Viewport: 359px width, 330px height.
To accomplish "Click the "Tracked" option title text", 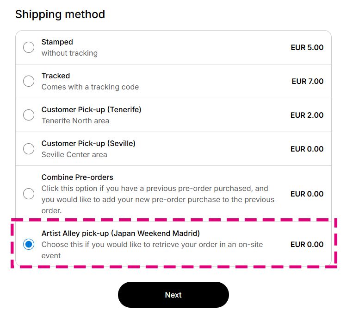I will pos(56,76).
